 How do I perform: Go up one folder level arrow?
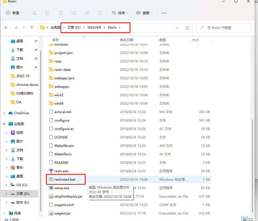click(32, 28)
